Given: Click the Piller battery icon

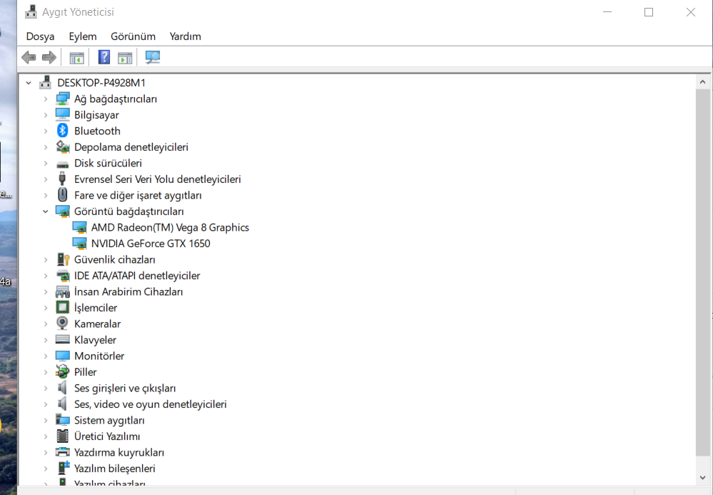Looking at the screenshot, I should coord(62,371).
